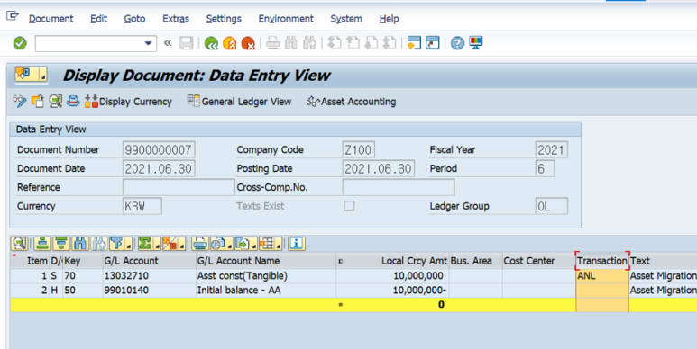
Task: Toggle the Texts Exist checkbox
Action: click(x=349, y=206)
